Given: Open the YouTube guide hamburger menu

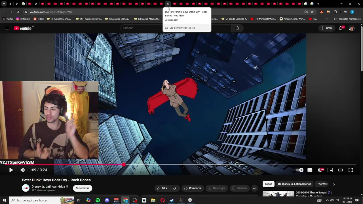Looking at the screenshot, I should coord(7,28).
